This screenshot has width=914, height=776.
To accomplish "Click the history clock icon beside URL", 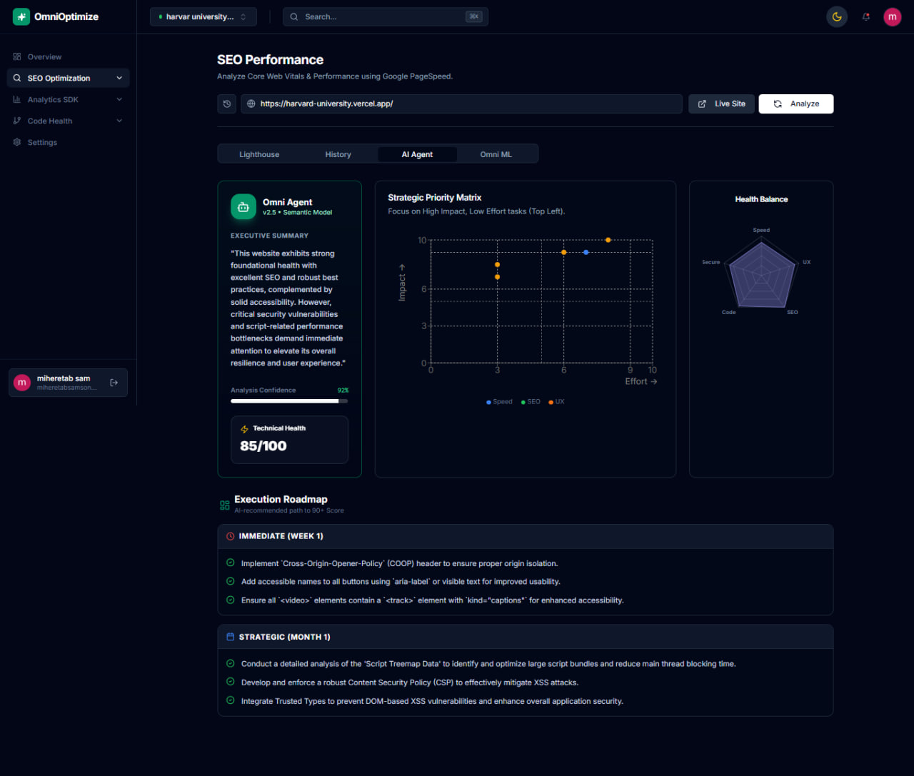I will (227, 104).
